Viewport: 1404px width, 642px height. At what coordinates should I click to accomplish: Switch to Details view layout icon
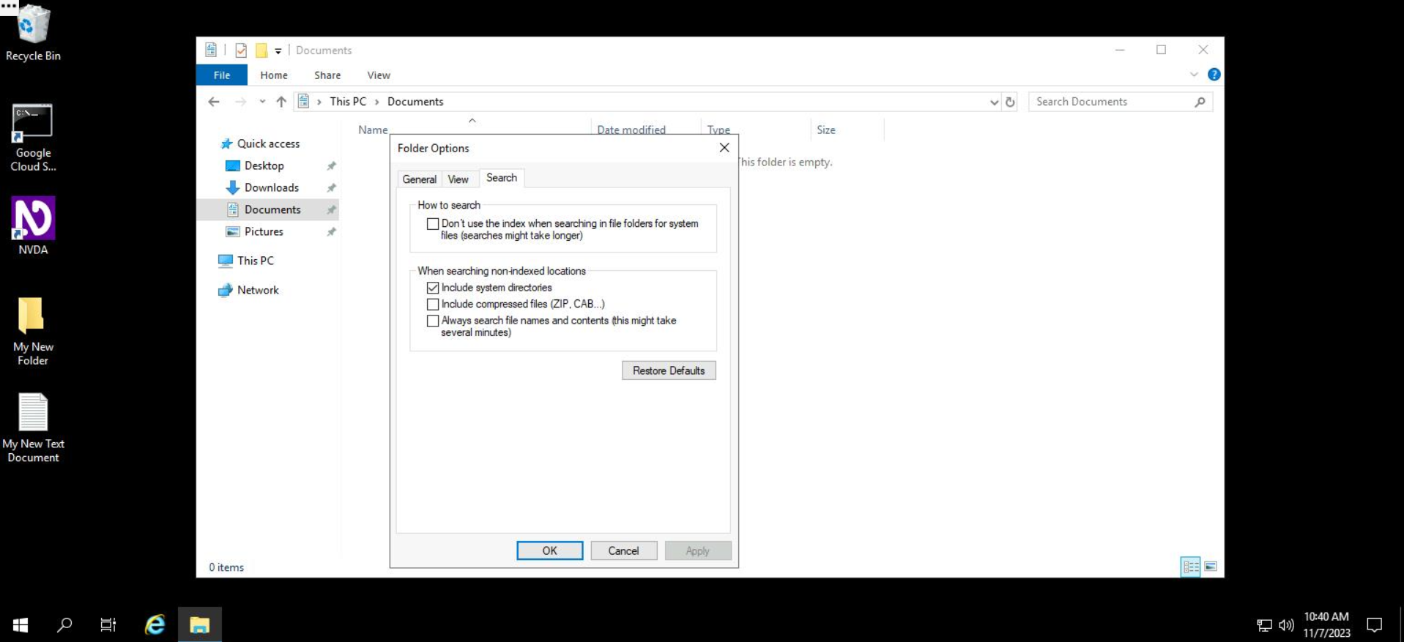pyautogui.click(x=1191, y=567)
